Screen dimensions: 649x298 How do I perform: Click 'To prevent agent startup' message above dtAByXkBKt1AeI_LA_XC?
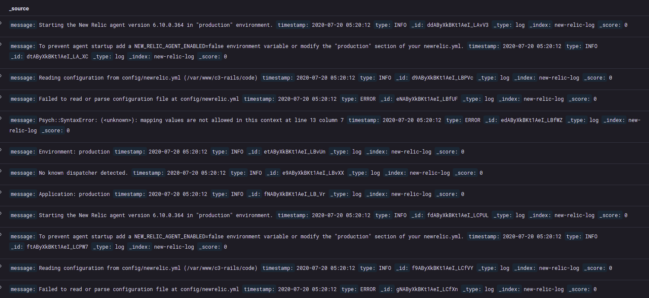point(251,46)
